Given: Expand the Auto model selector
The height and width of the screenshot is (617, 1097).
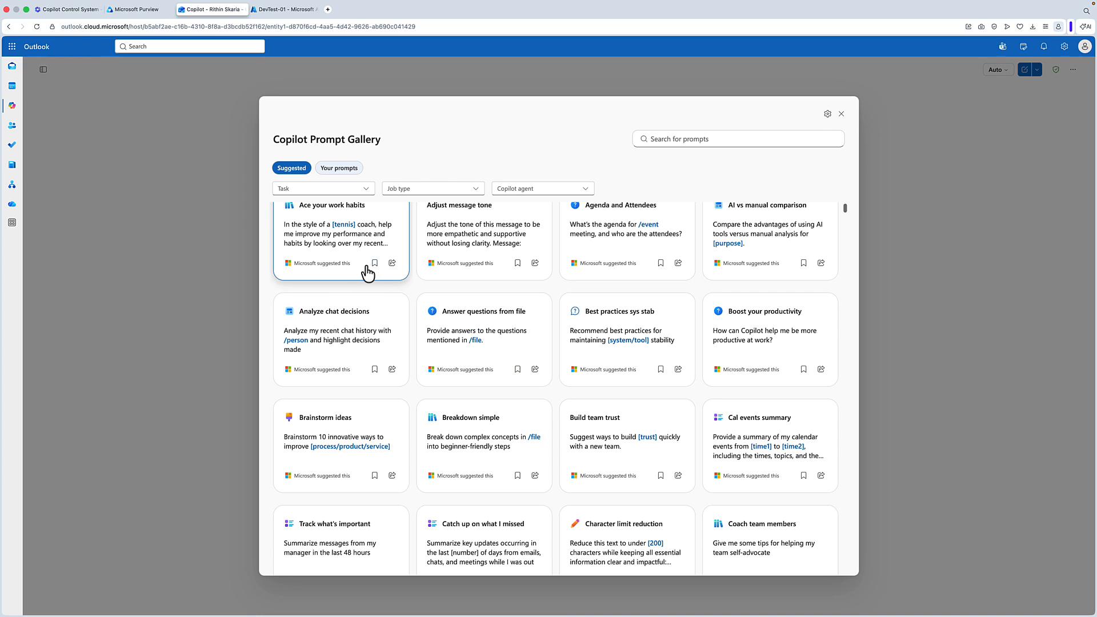Looking at the screenshot, I should [998, 70].
